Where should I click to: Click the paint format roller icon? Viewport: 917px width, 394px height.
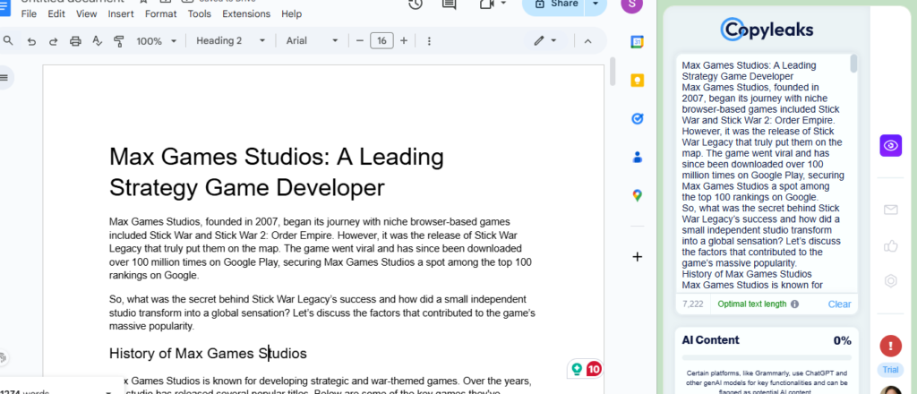(x=118, y=41)
